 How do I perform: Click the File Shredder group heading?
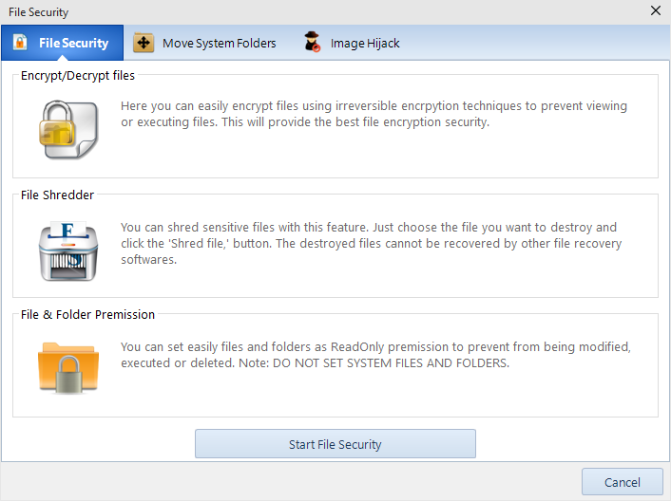(x=57, y=195)
